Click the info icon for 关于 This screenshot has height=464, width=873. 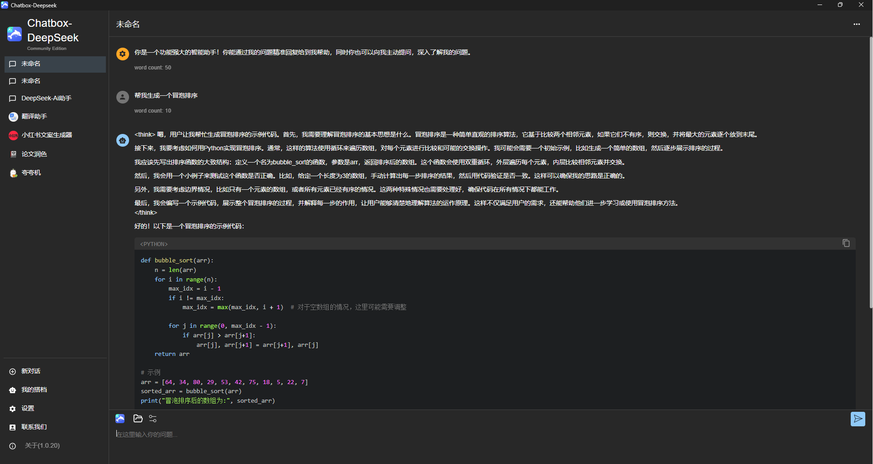click(13, 446)
